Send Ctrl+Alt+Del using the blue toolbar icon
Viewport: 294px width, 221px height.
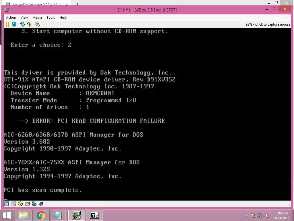coord(22,24)
